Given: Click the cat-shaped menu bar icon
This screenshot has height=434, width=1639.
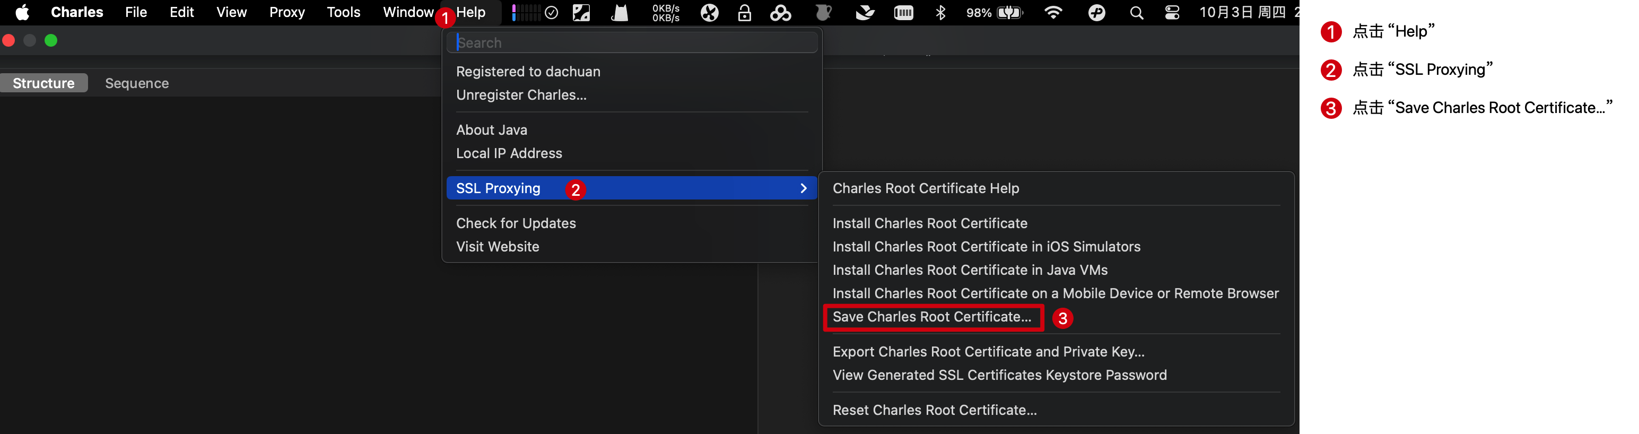Looking at the screenshot, I should pyautogui.click(x=619, y=12).
